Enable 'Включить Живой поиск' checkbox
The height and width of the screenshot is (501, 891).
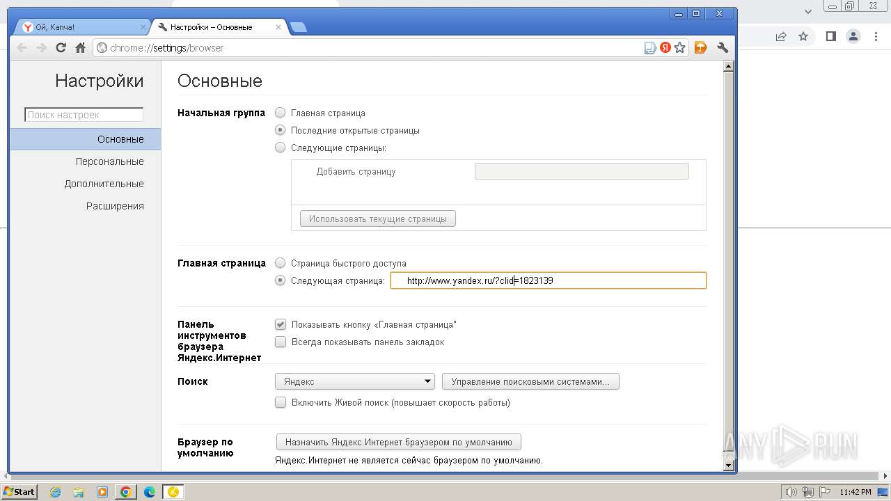281,402
